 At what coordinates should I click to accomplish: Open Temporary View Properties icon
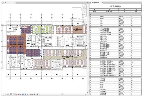30,94
